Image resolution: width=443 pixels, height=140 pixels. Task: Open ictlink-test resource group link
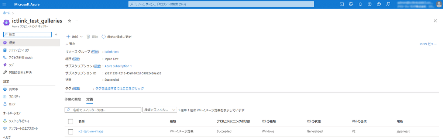pos(111,52)
